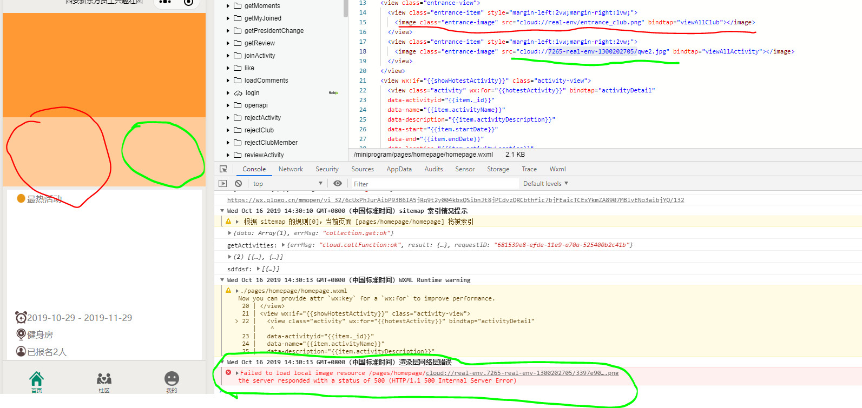Expand the getMyJoined folder
862x408 pixels.
[x=228, y=18]
